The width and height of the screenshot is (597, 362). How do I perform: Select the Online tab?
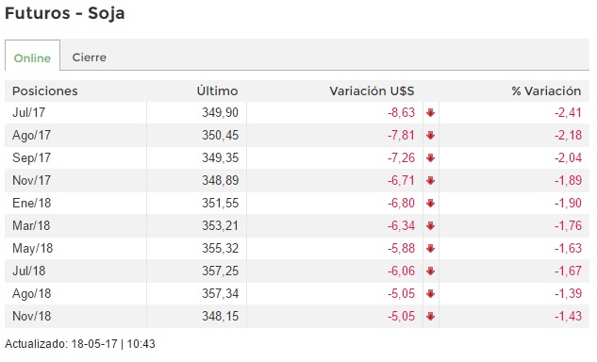point(32,56)
